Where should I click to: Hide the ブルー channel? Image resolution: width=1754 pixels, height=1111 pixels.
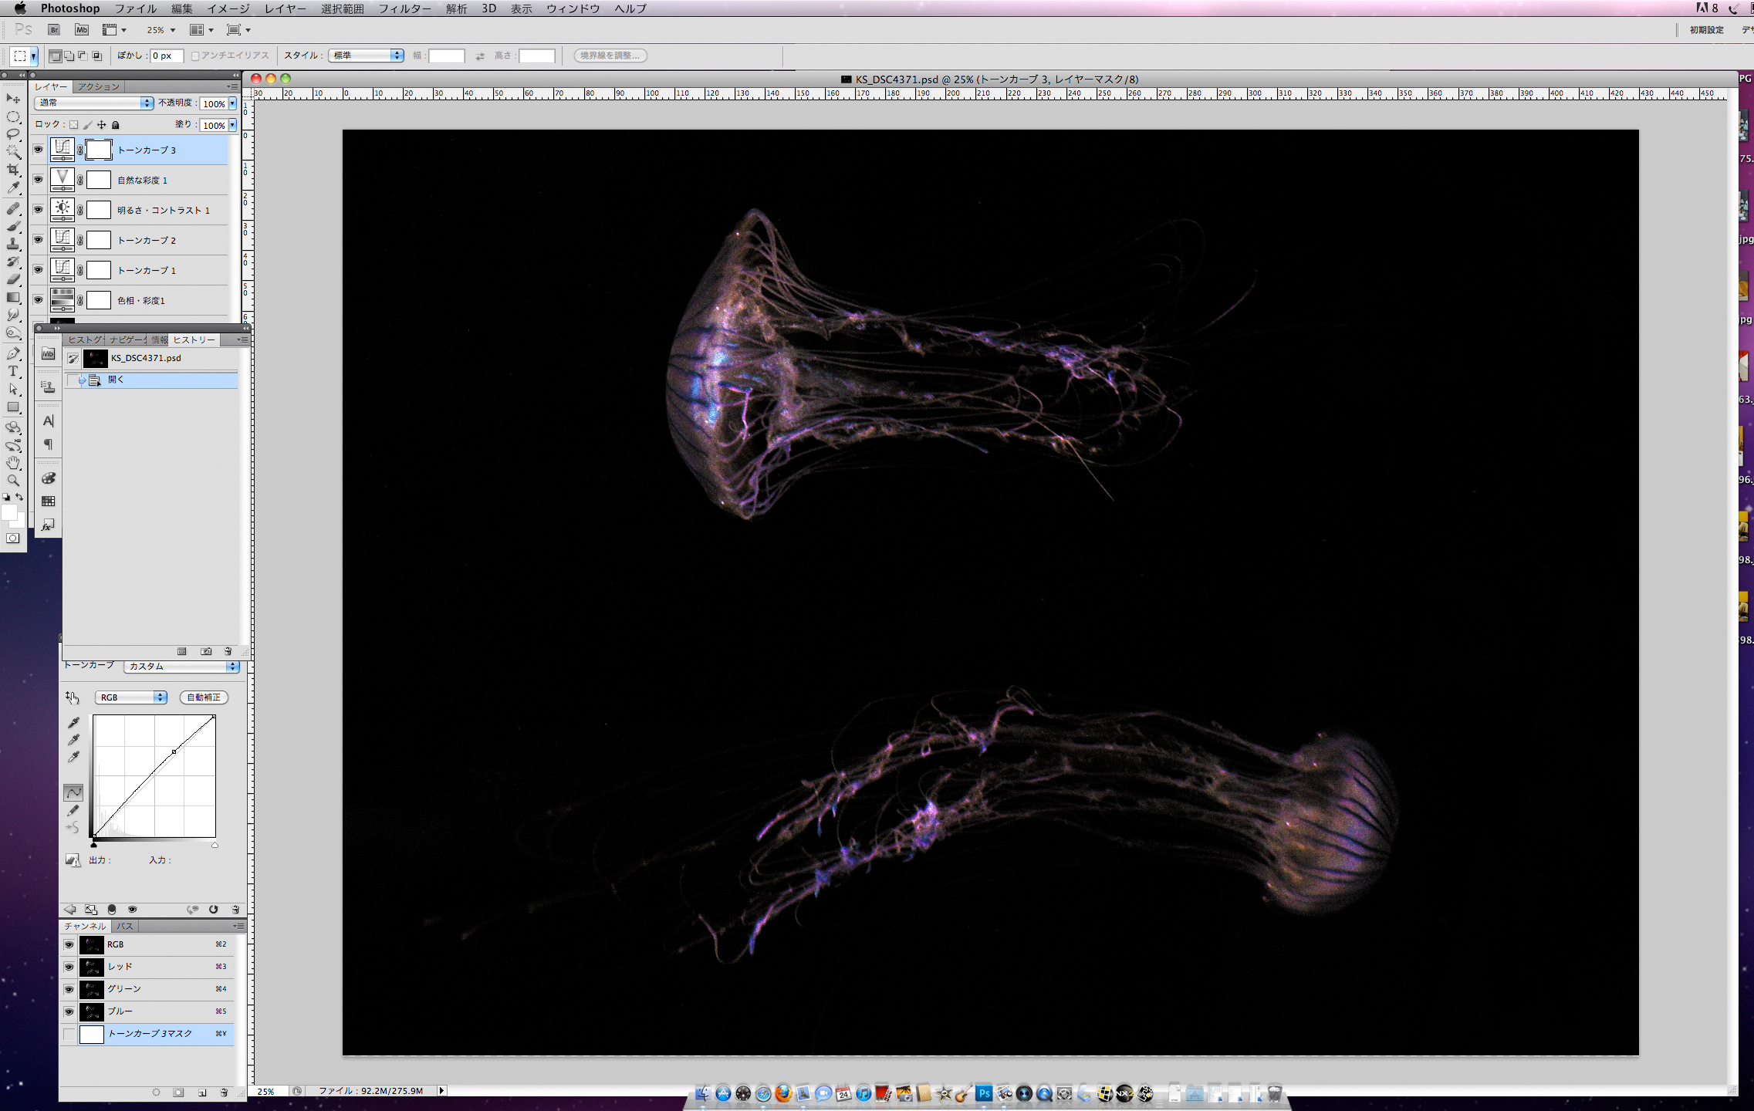(69, 1011)
